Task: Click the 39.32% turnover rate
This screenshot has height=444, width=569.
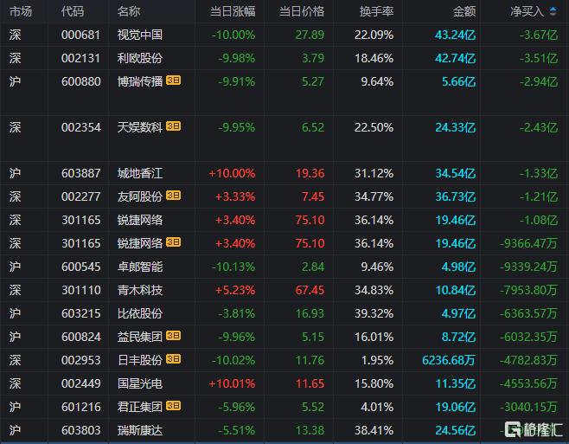Action: 374,313
